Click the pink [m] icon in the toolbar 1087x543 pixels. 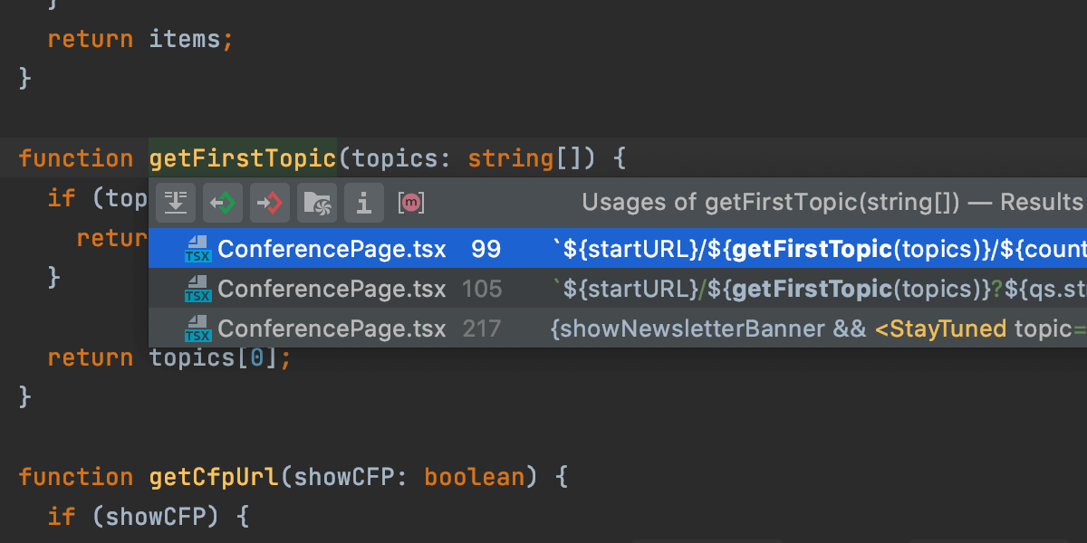pos(410,202)
